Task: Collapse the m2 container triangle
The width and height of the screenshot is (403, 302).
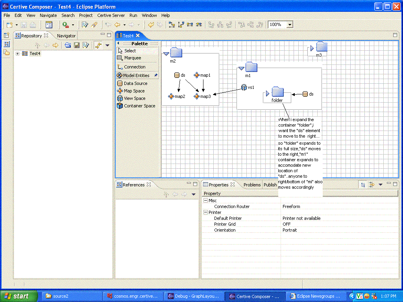Action: pos(166,53)
